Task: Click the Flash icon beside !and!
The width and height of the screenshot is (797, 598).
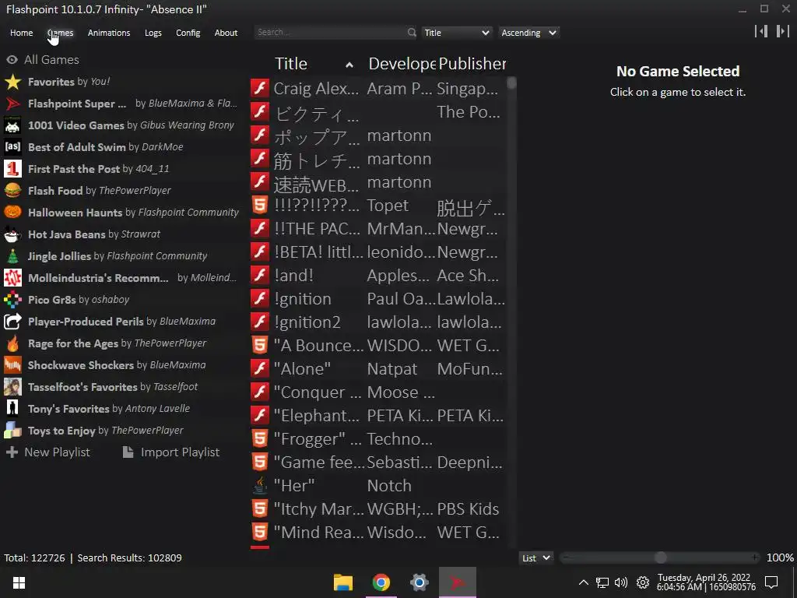Action: 260,275
